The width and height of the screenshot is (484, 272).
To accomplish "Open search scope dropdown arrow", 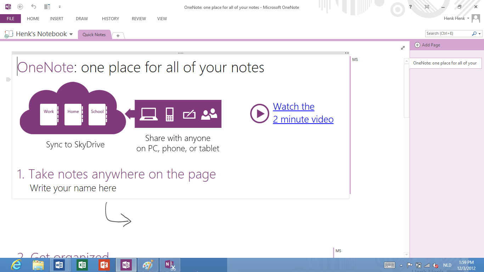I will 480,34.
